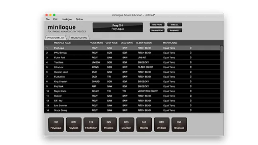This screenshot has height=145, width=258.
Task: Click the SLIDER ASSIGN column header
Action: click(144, 43)
